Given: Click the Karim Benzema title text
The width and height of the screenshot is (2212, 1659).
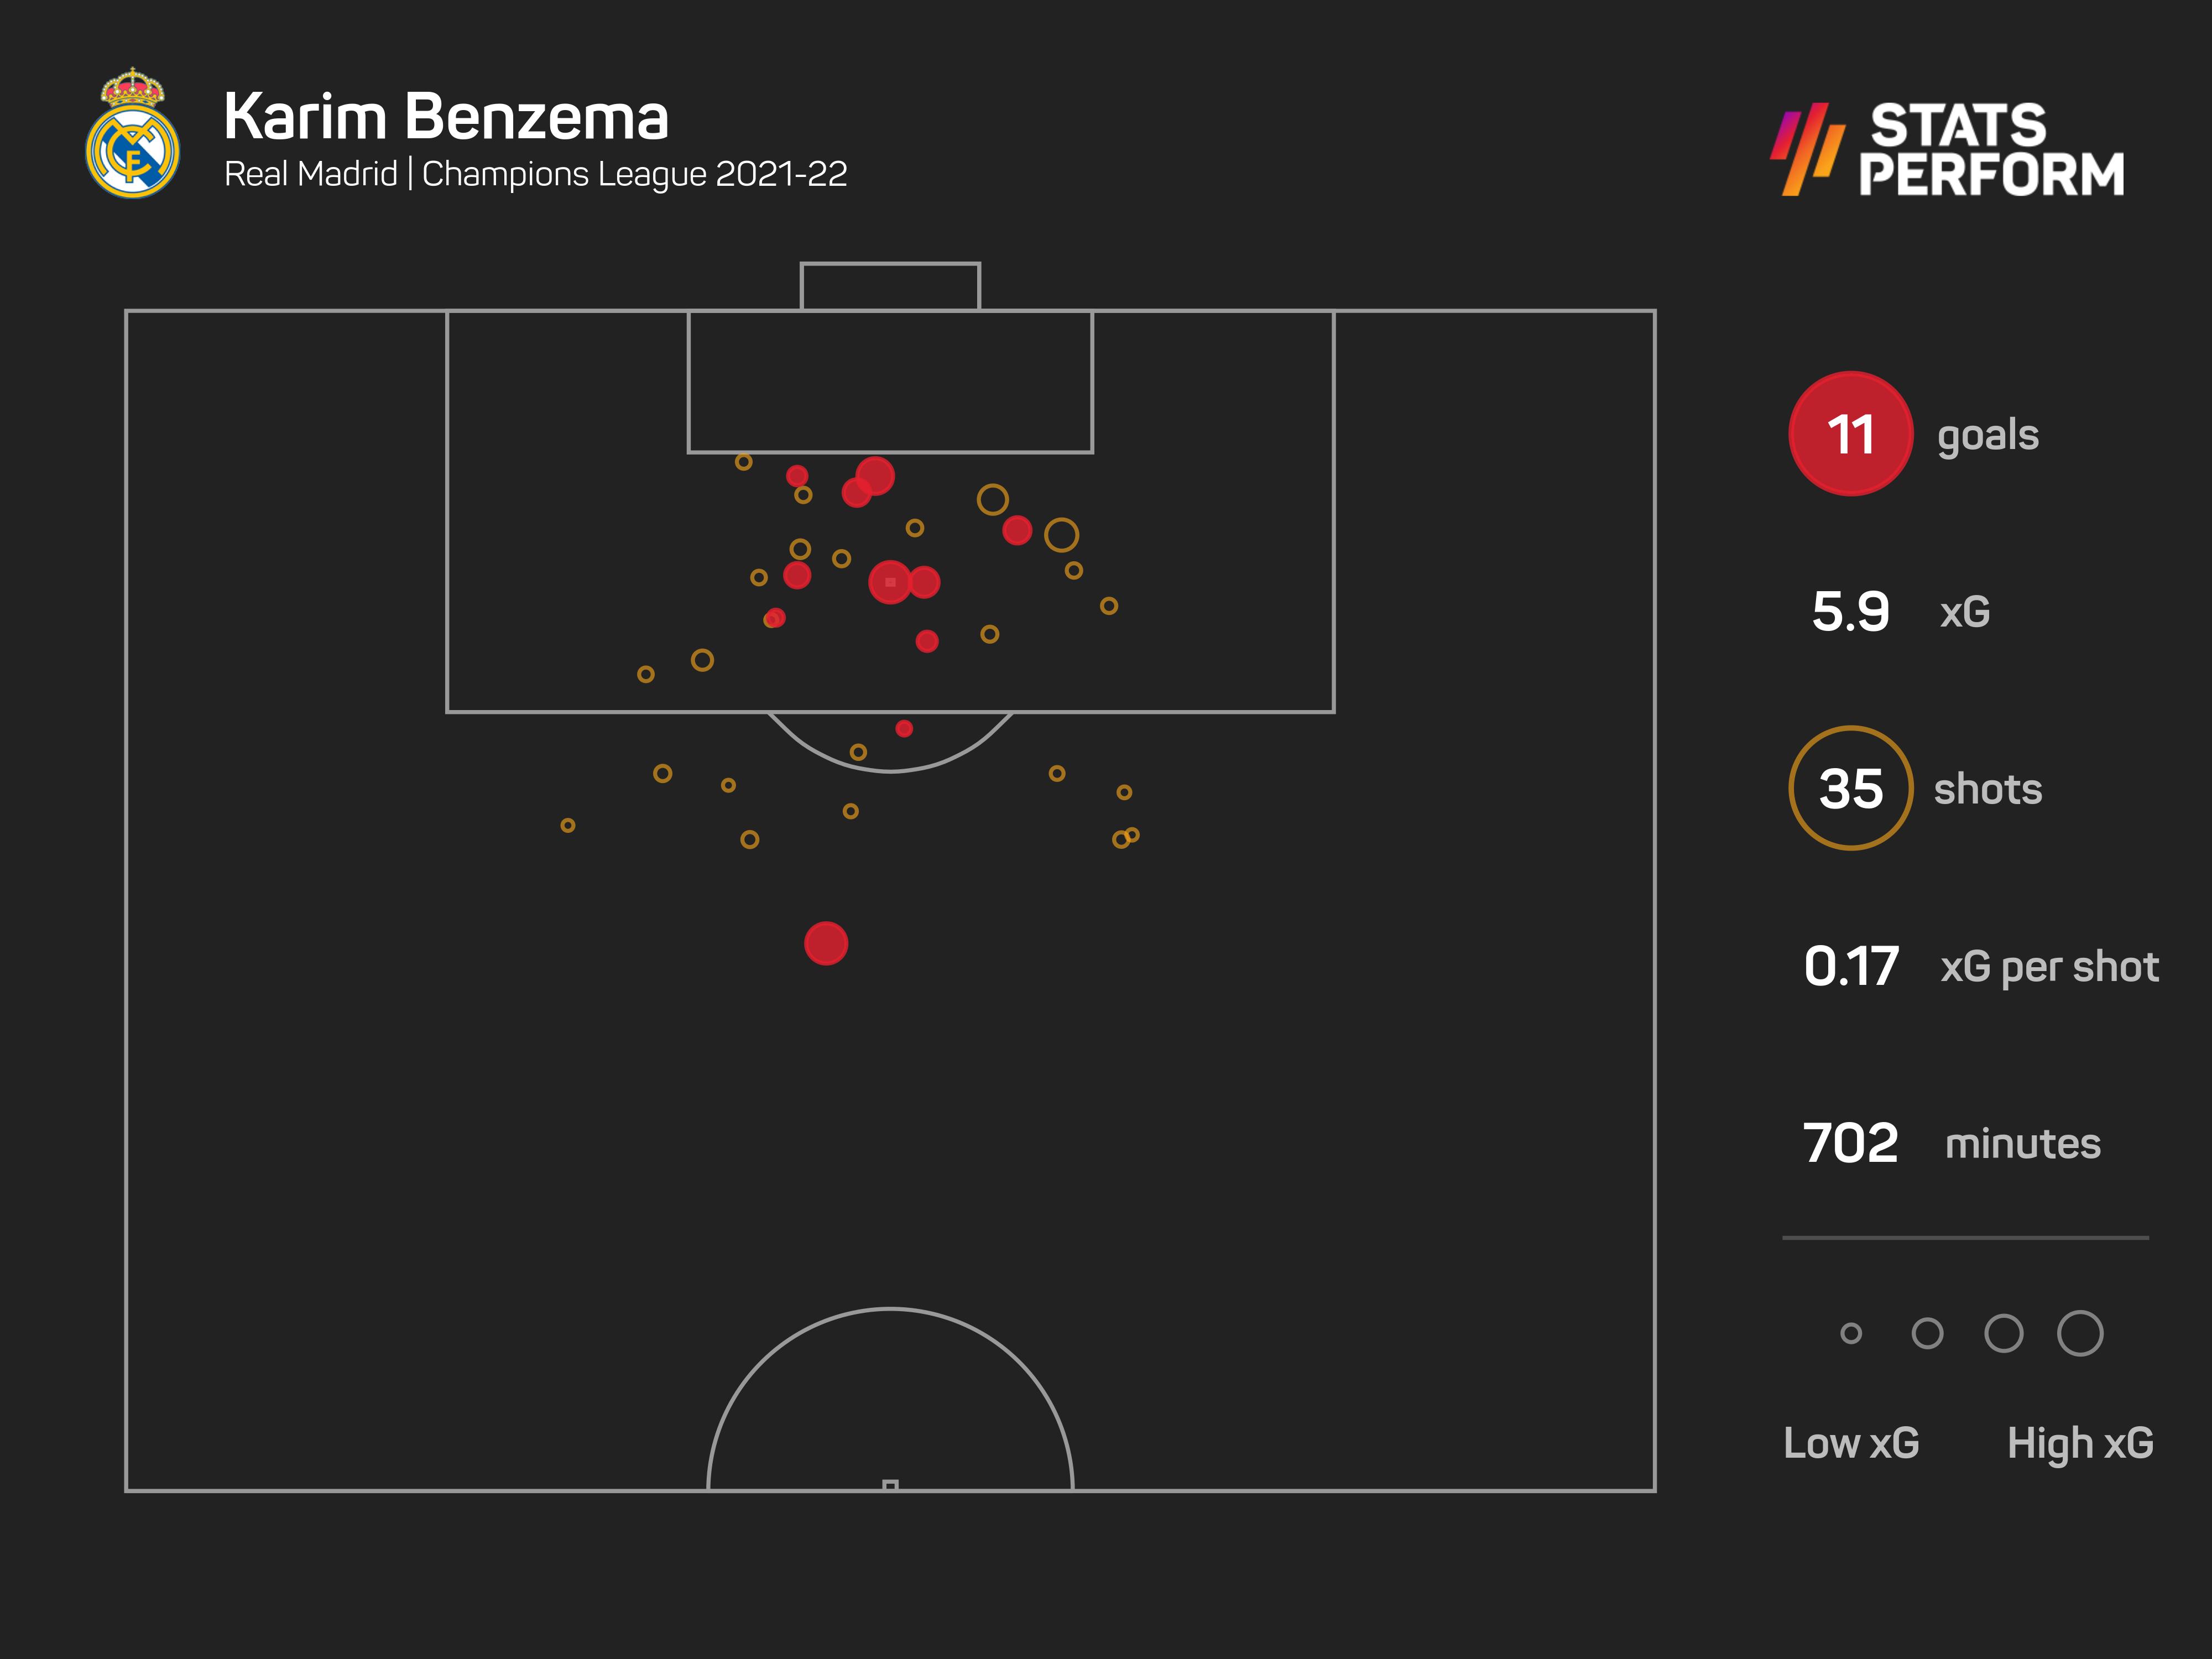Looking at the screenshot, I should pyautogui.click(x=446, y=117).
